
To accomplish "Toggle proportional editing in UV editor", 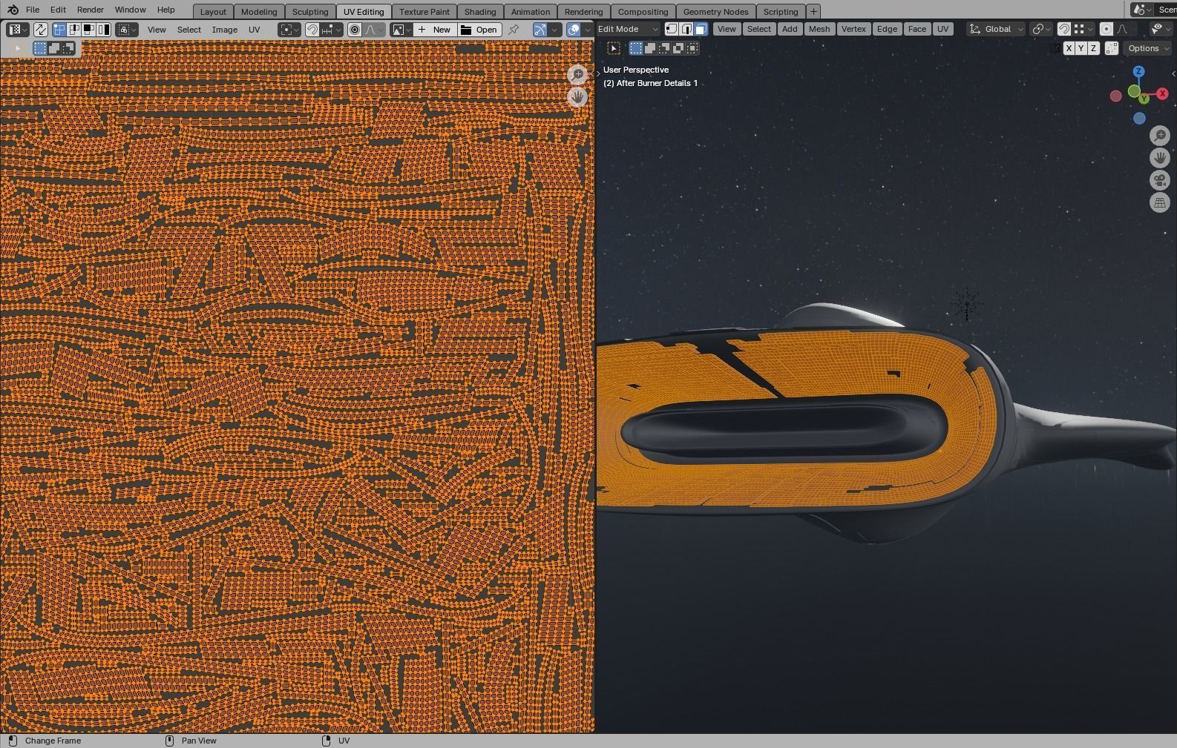I will (355, 30).
